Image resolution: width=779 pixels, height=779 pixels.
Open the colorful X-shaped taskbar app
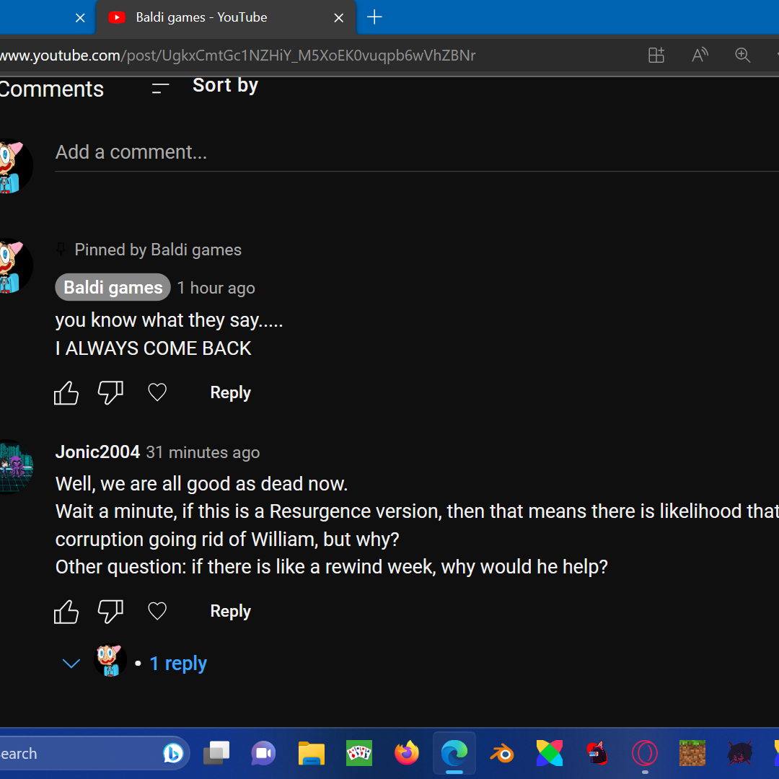coord(550,753)
